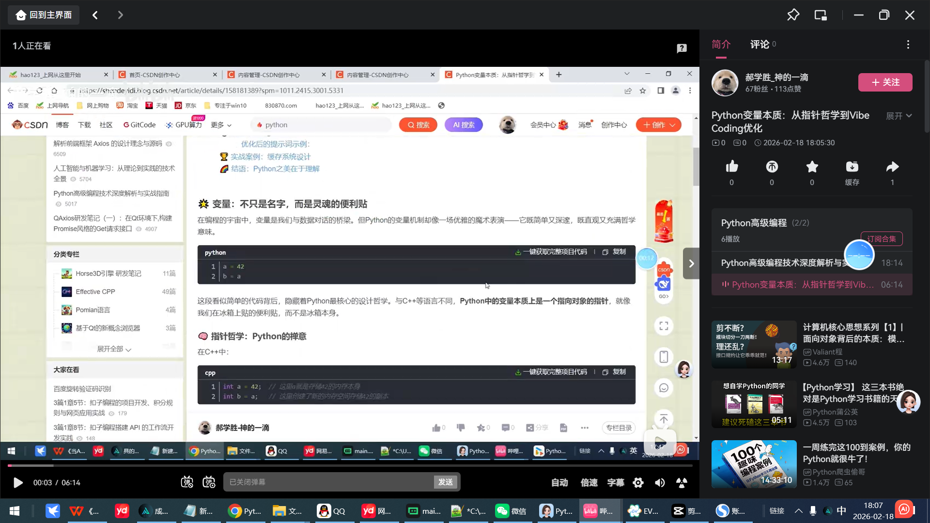
Task: Share the video using arrow icon
Action: pyautogui.click(x=892, y=167)
